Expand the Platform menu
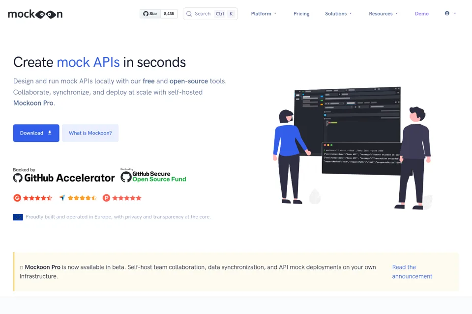The width and height of the screenshot is (472, 314). pyautogui.click(x=264, y=14)
